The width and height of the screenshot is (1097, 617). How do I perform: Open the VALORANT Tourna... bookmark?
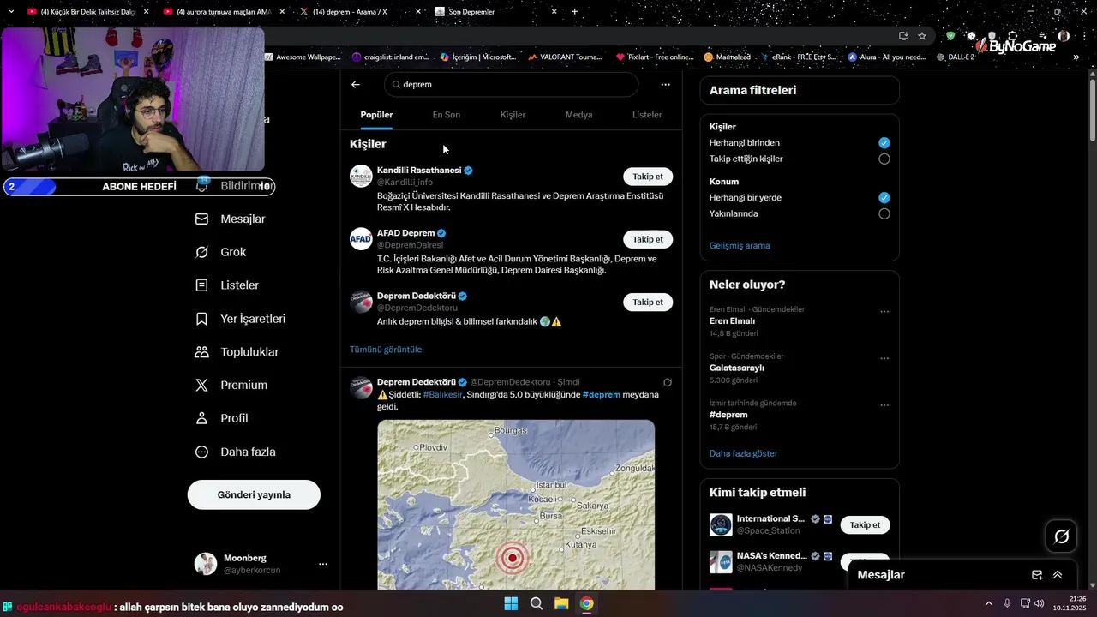565,57
